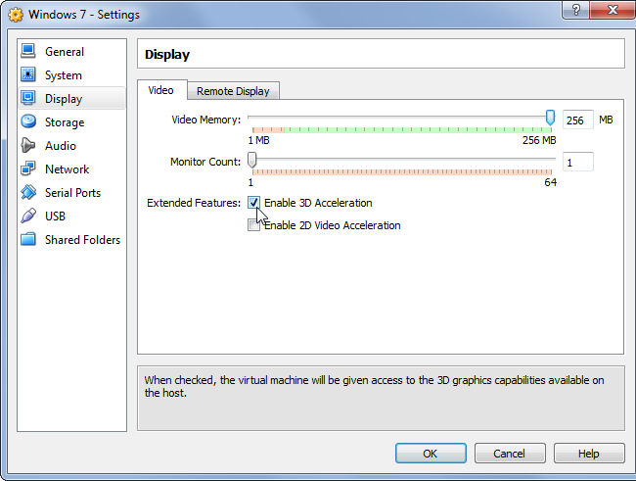Click the Network adapter icon

(27, 168)
